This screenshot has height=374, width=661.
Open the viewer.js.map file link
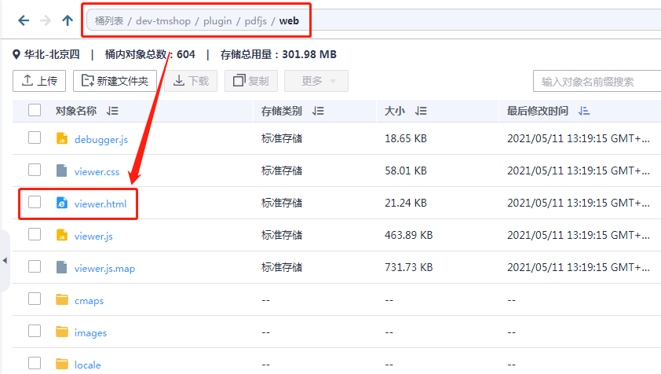(104, 269)
